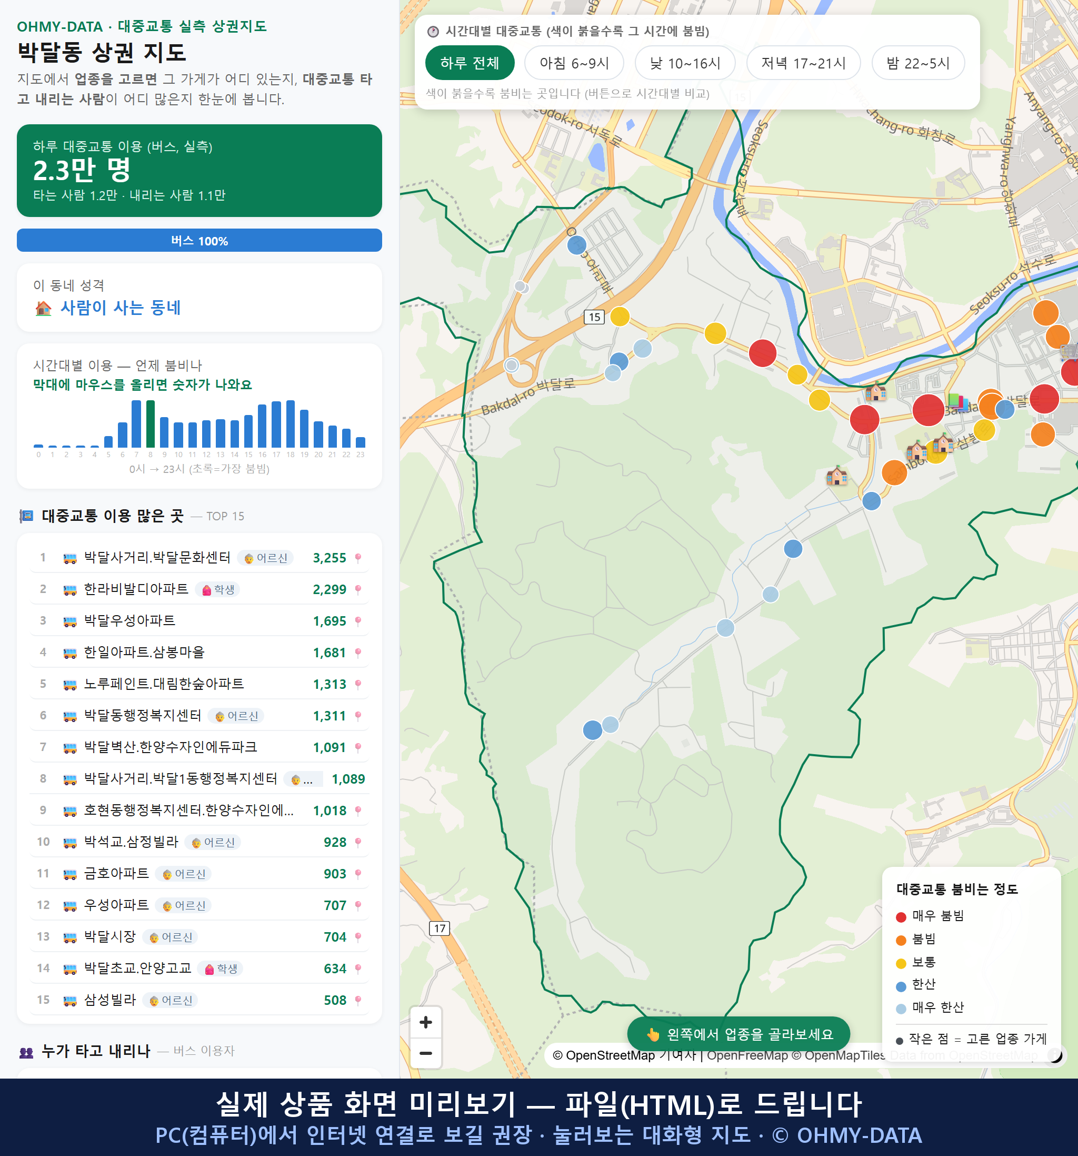Click the pin icon for 한라비발디아파트

click(x=358, y=590)
